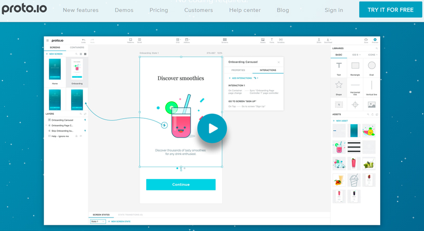Switch to the Containers tab
Image resolution: width=424 pixels, height=231 pixels.
point(77,47)
